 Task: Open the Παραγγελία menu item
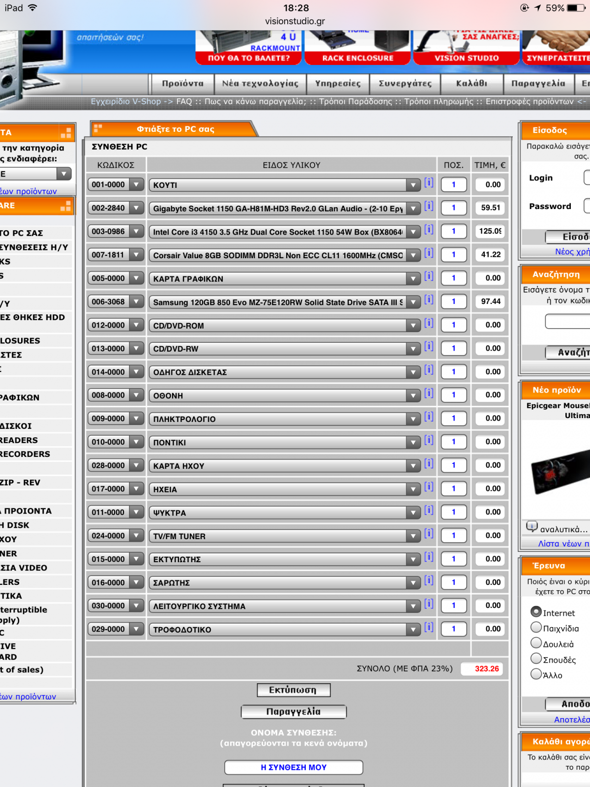tap(538, 84)
